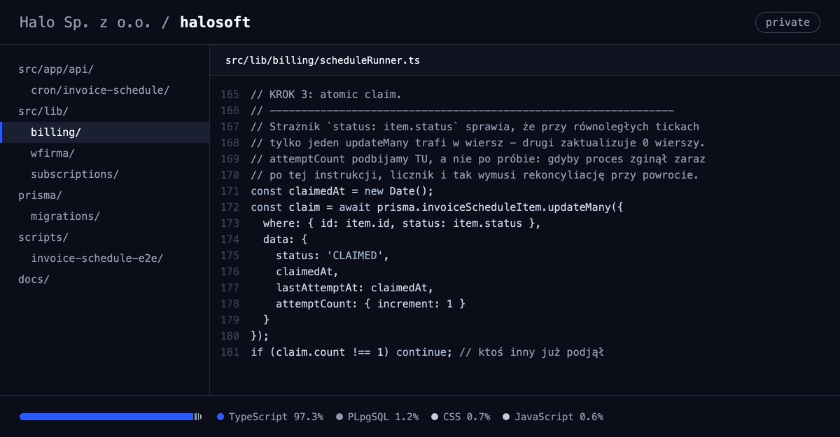Screen dimensions: 840x437
Task: Click the 'lastAttemptAt: claimedAt,' line
Action: 355,288
